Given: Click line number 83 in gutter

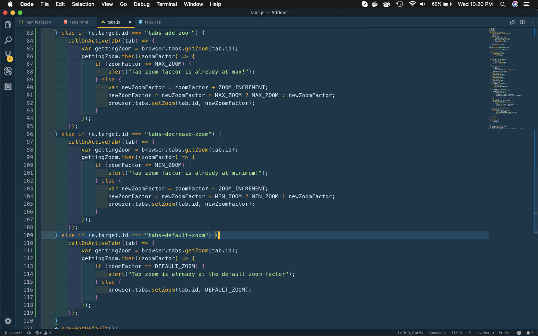Looking at the screenshot, I should tap(30, 33).
